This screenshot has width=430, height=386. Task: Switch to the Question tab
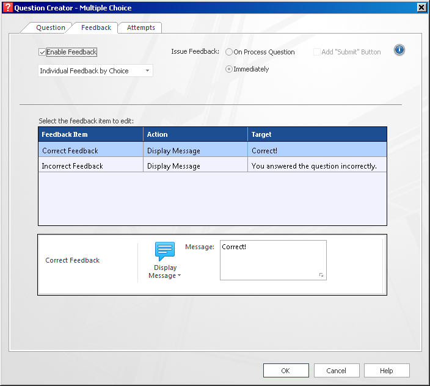pos(51,27)
